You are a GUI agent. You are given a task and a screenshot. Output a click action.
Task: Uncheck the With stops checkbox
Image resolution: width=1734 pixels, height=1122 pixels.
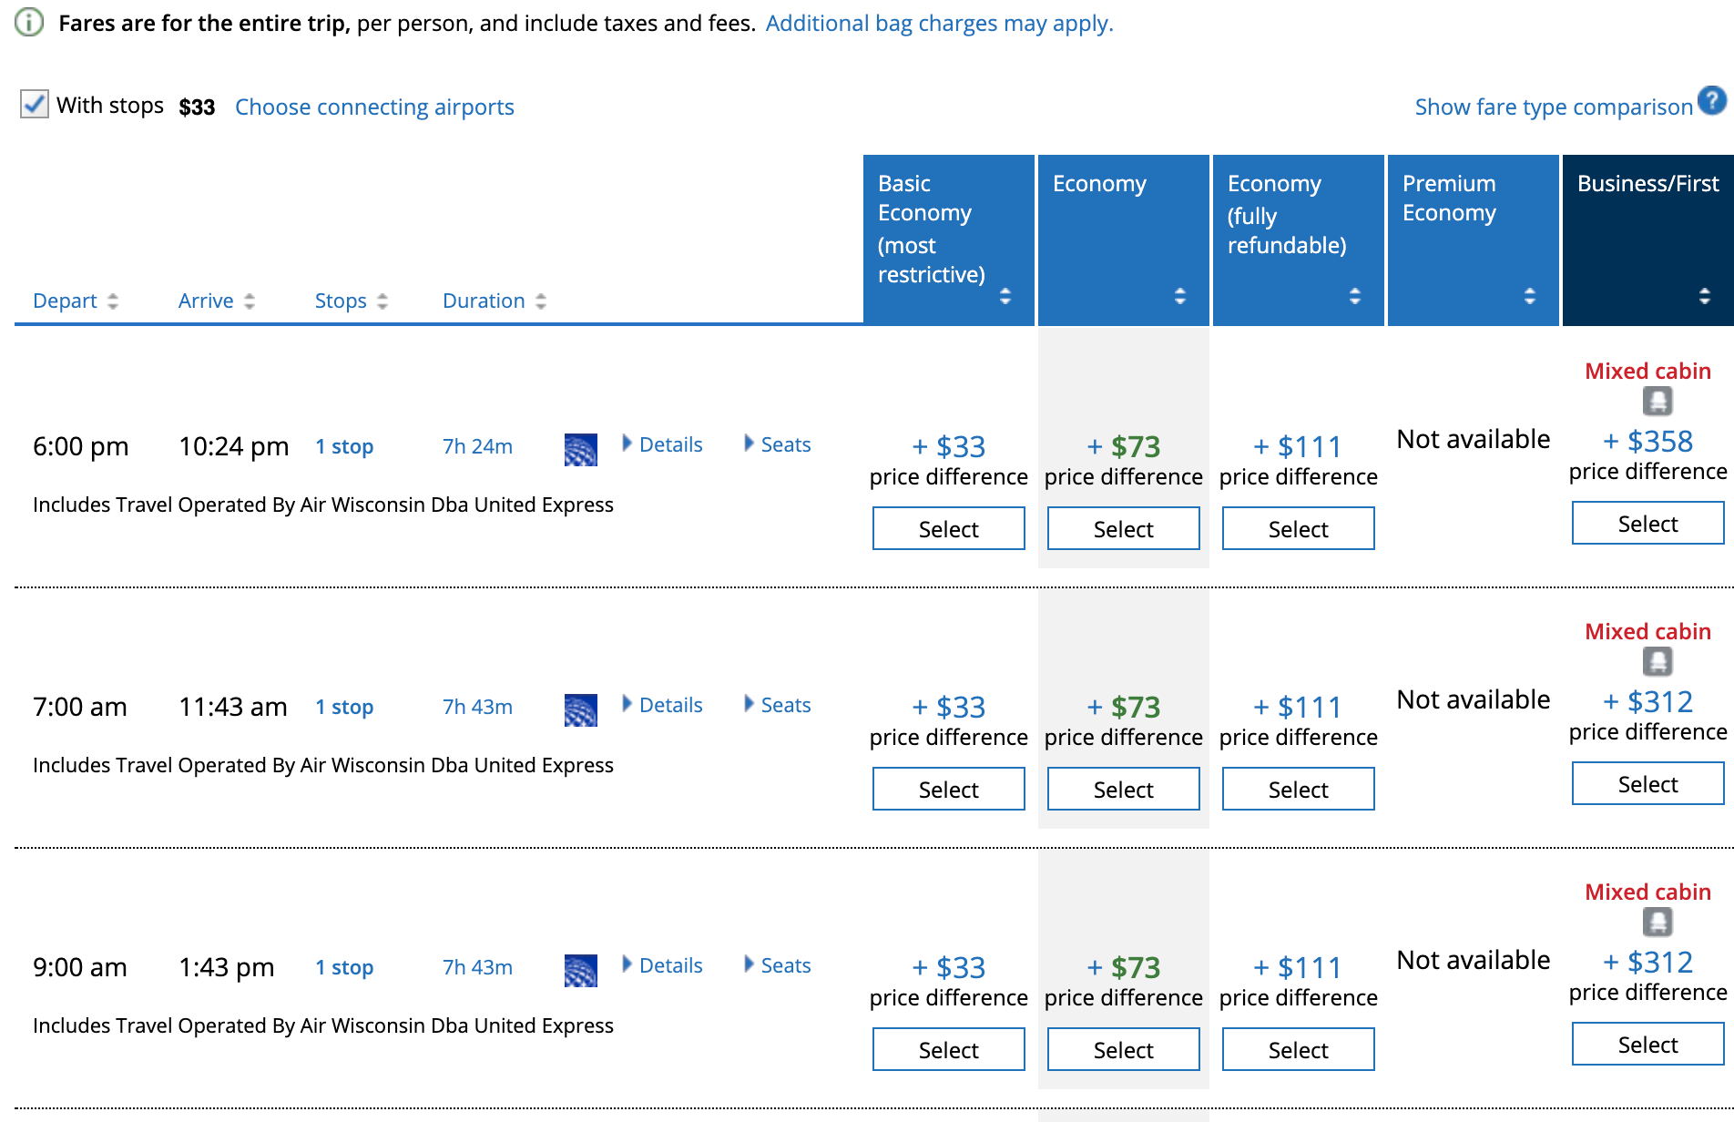point(34,104)
